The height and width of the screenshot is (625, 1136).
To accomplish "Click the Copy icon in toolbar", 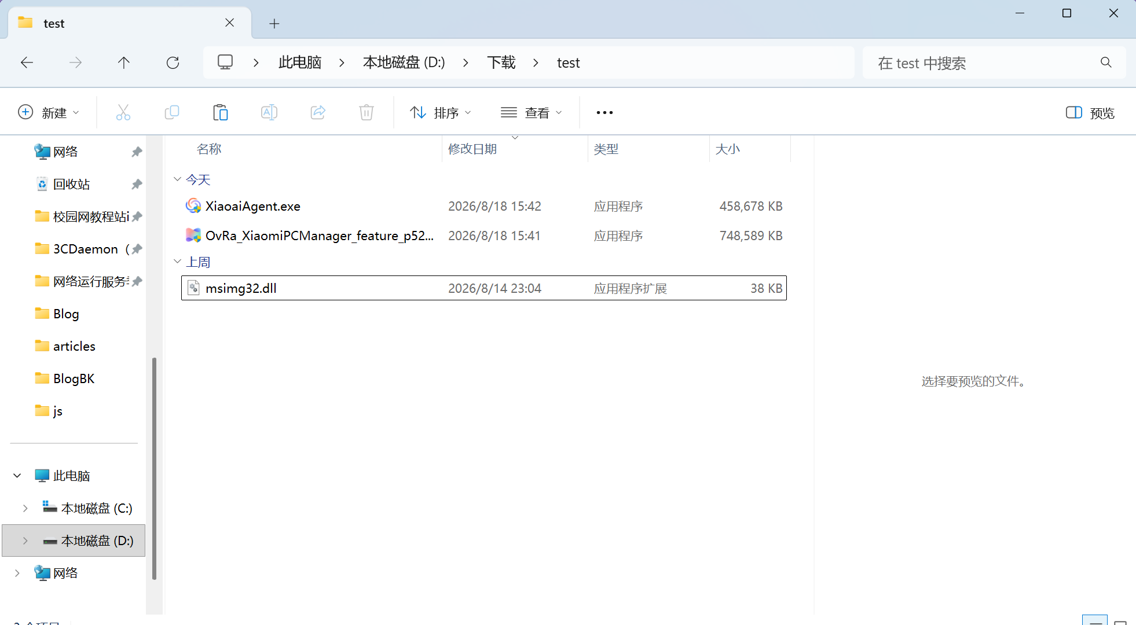I will [172, 112].
